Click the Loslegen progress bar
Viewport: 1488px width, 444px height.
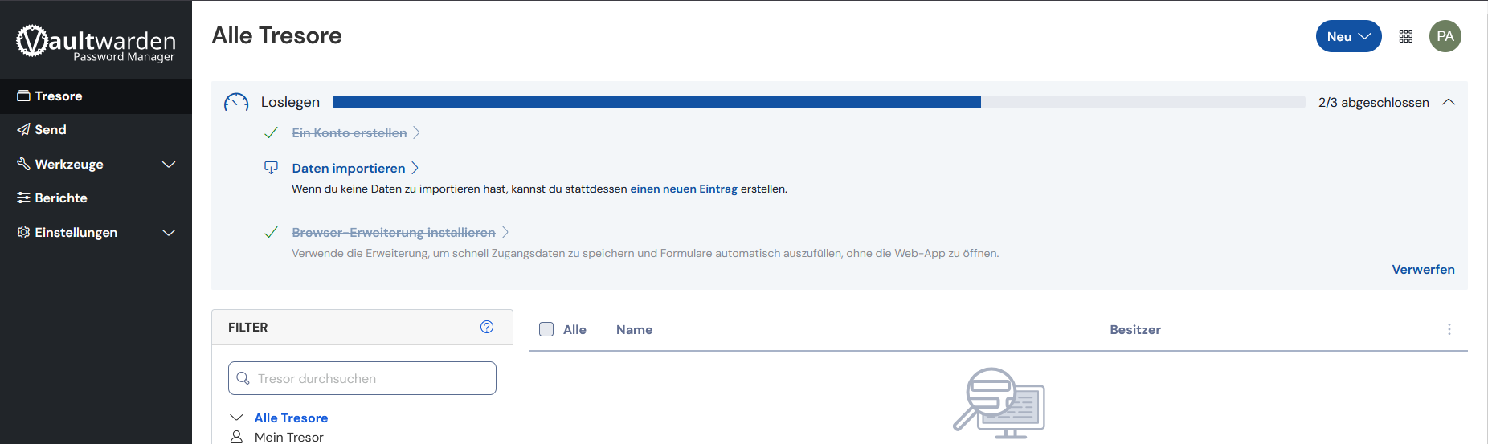[x=818, y=102]
